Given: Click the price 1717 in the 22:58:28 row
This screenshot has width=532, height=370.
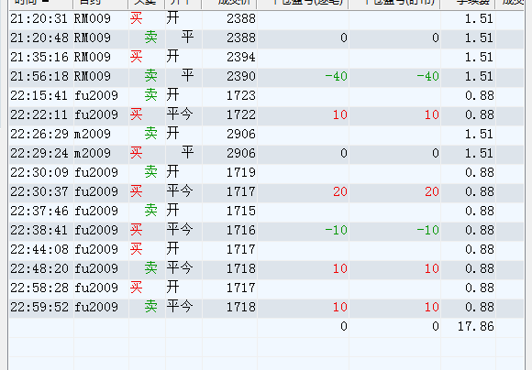Looking at the screenshot, I should click(241, 288).
